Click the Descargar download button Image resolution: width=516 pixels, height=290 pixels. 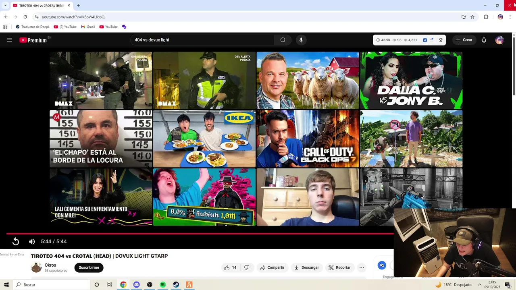[307, 267]
